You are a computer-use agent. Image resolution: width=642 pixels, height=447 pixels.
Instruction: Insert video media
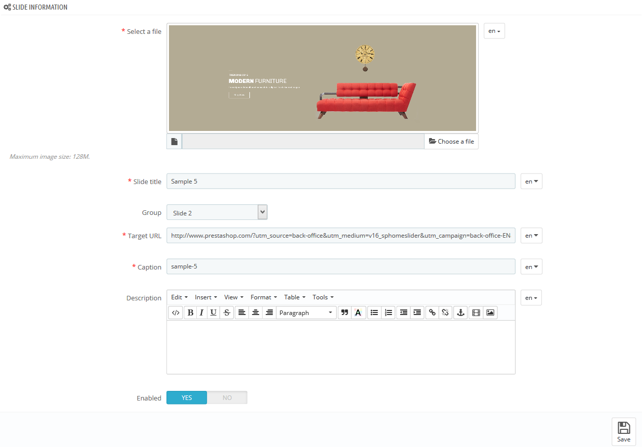tap(476, 312)
